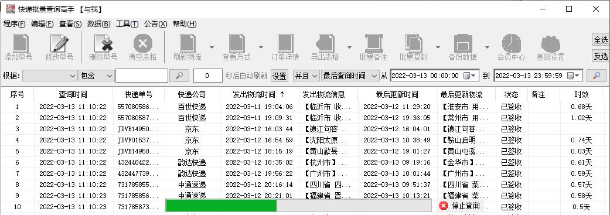The width and height of the screenshot is (610, 215).
Task: Select cell 432447739... in row 7
Action: point(138,173)
